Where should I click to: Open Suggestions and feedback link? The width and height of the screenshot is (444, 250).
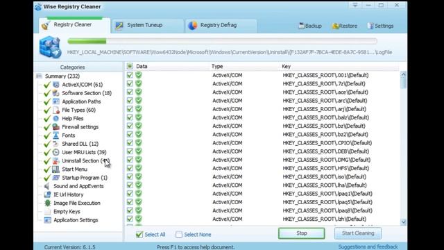pyautogui.click(x=368, y=247)
